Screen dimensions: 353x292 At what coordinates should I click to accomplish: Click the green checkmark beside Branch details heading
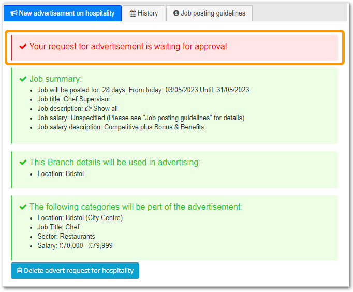pyautogui.click(x=23, y=163)
